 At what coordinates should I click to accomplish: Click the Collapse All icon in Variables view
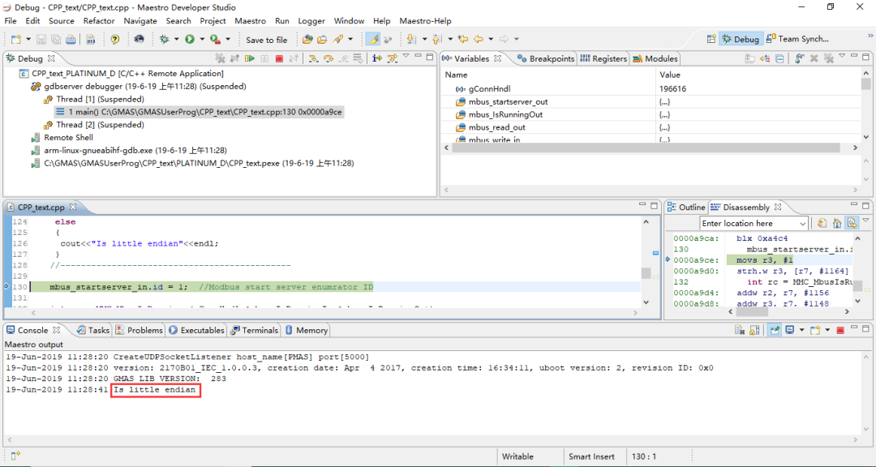[x=779, y=58]
